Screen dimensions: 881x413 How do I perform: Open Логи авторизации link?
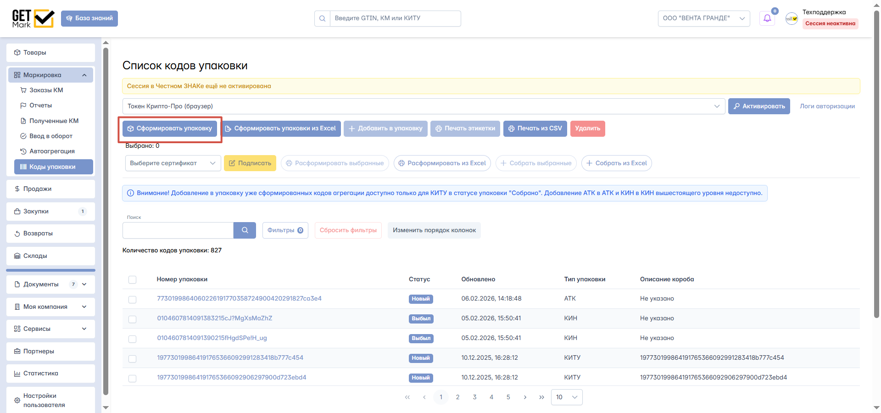tap(827, 106)
